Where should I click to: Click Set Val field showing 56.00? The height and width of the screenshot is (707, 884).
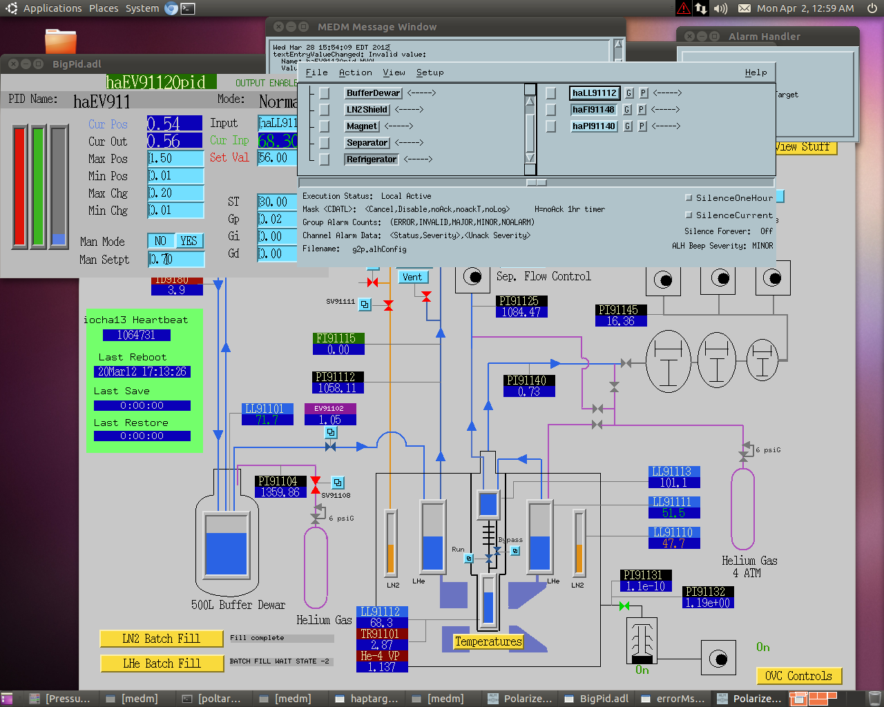click(277, 157)
